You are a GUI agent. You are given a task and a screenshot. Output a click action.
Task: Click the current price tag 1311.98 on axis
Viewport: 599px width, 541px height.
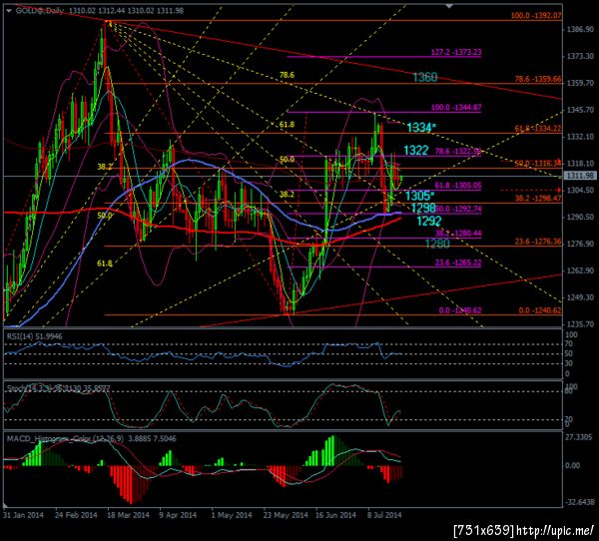pos(580,176)
